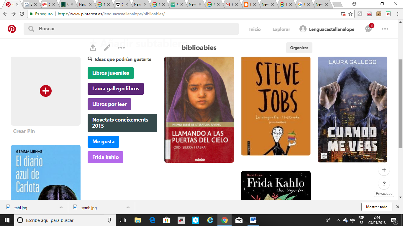Click the red plus to create Pin
403x226 pixels.
pyautogui.click(x=46, y=91)
